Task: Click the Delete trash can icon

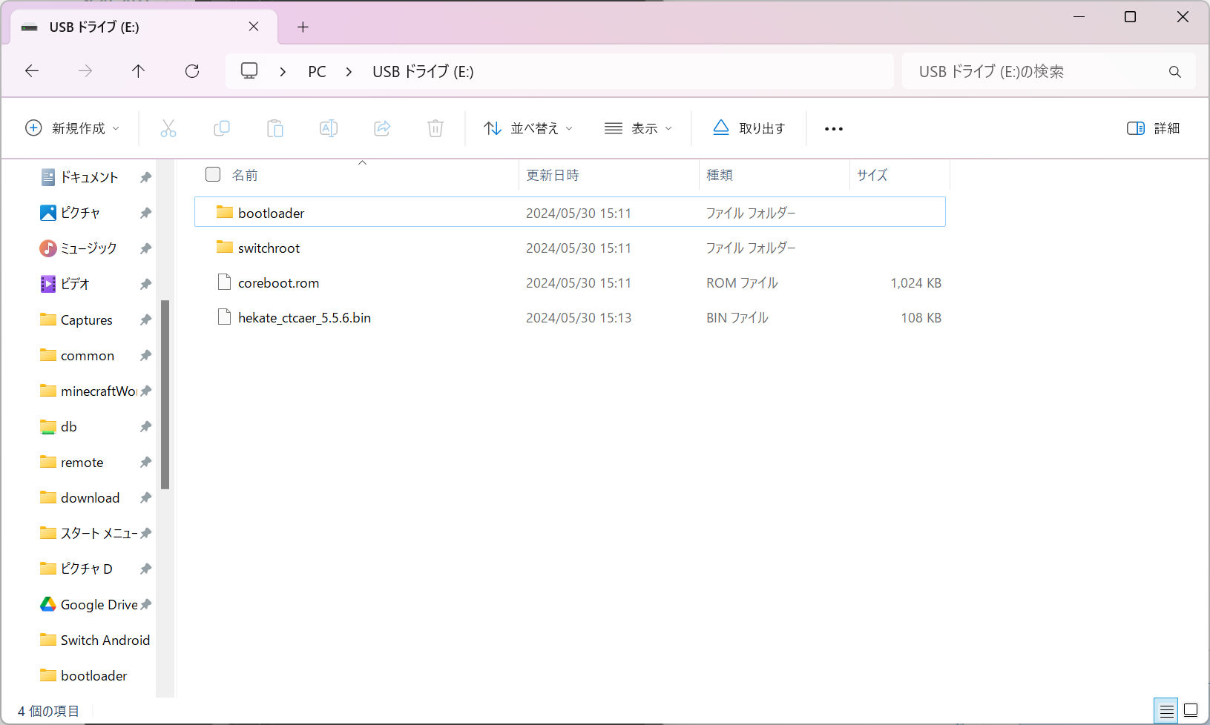Action: tap(435, 128)
